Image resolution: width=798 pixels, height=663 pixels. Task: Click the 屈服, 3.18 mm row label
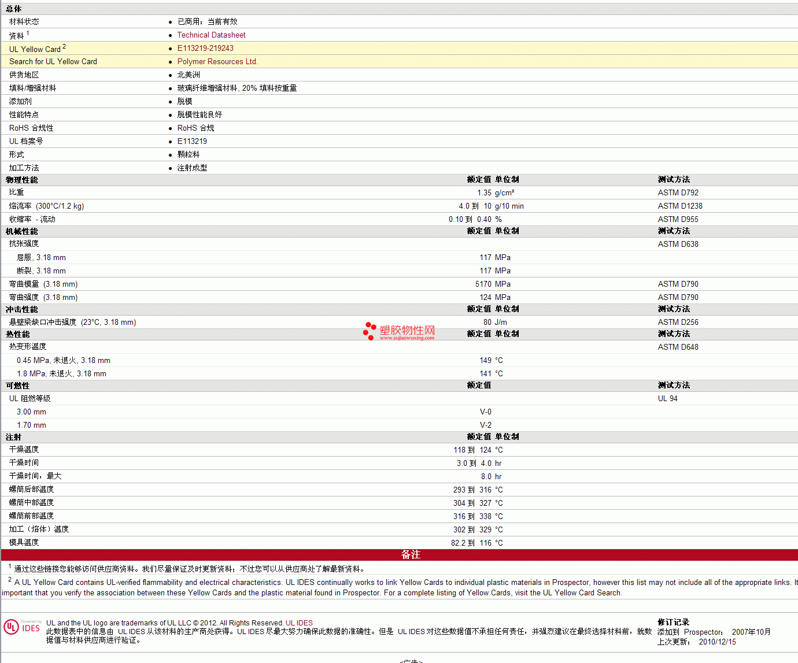(x=41, y=258)
